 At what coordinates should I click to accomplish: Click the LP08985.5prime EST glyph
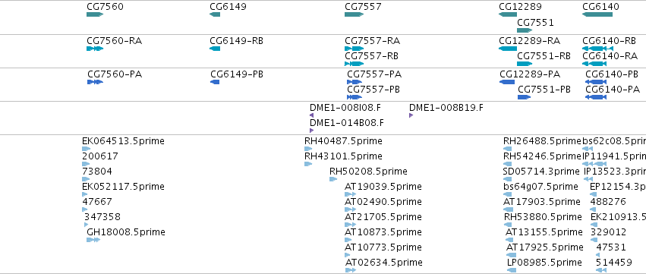point(512,270)
